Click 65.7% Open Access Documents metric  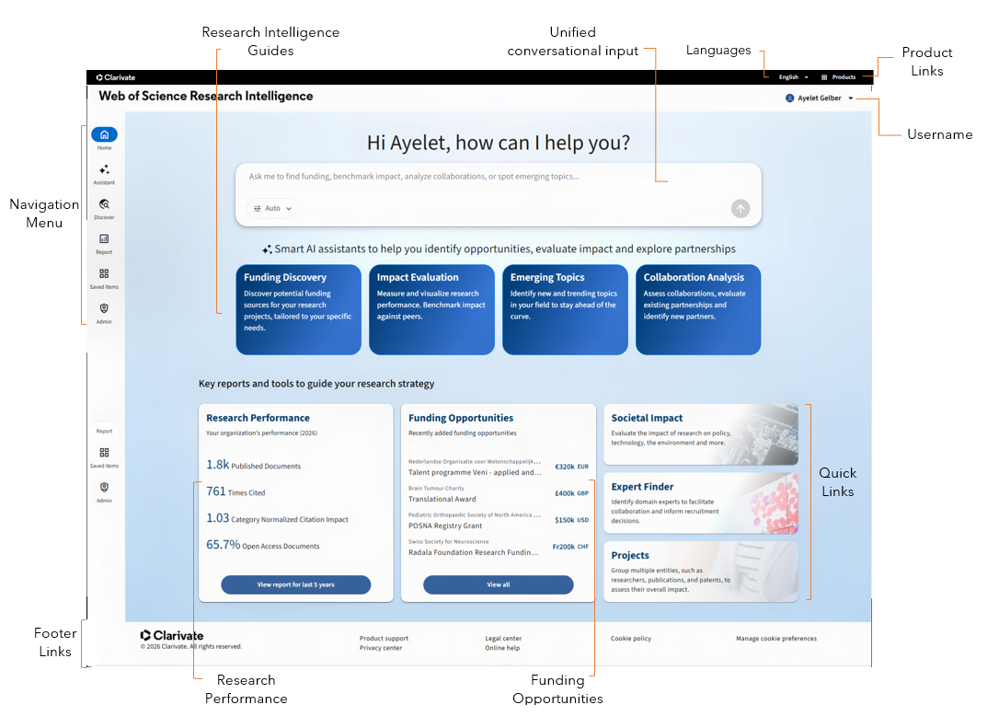(262, 545)
